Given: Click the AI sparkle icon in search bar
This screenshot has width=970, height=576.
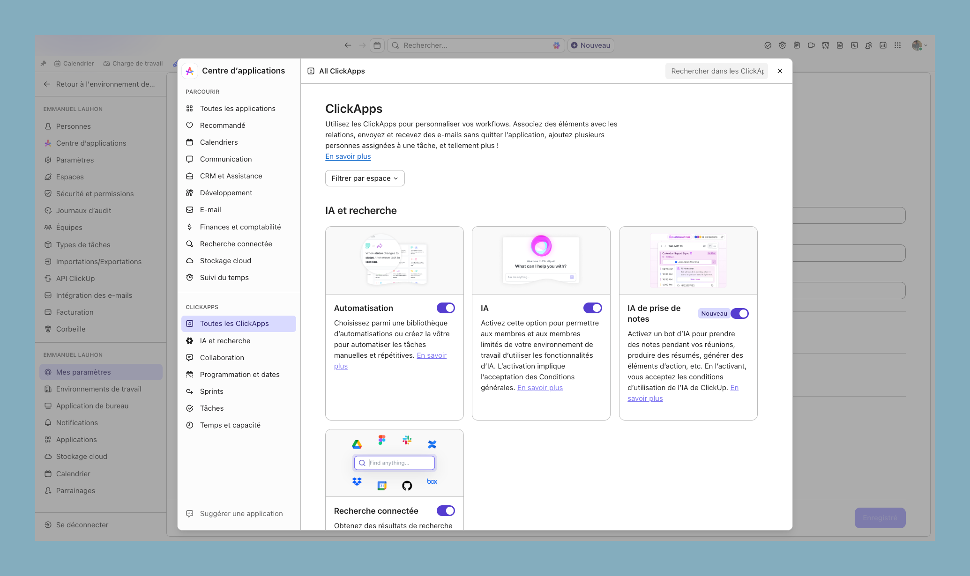Looking at the screenshot, I should 556,45.
